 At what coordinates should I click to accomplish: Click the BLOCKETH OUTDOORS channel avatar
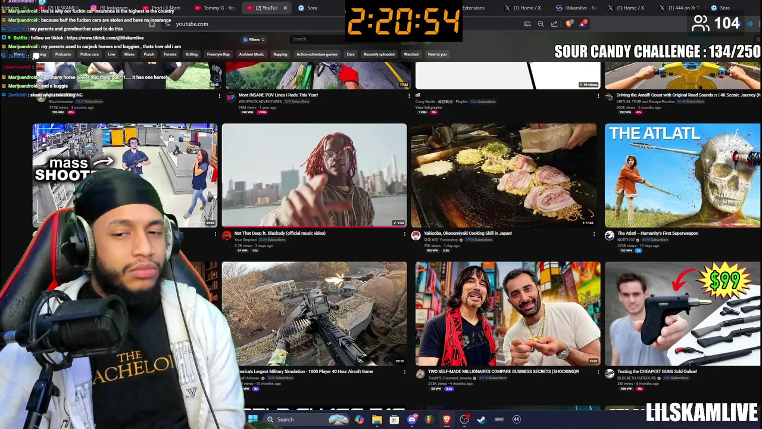point(610,374)
